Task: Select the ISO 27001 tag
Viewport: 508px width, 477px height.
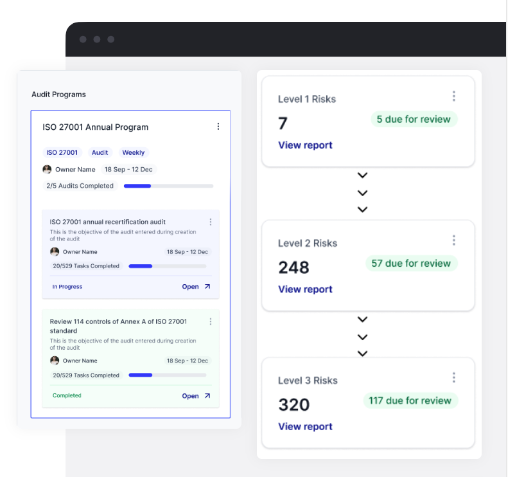Action: coord(62,152)
